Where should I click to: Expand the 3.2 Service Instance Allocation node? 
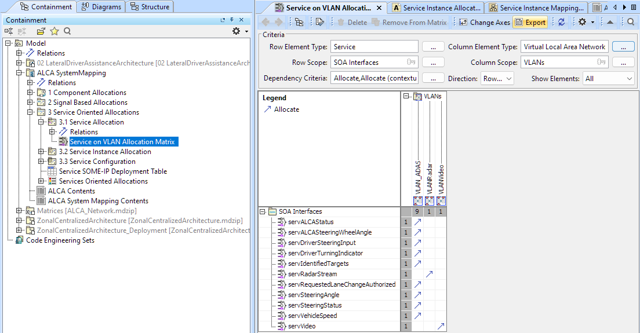[42, 152]
